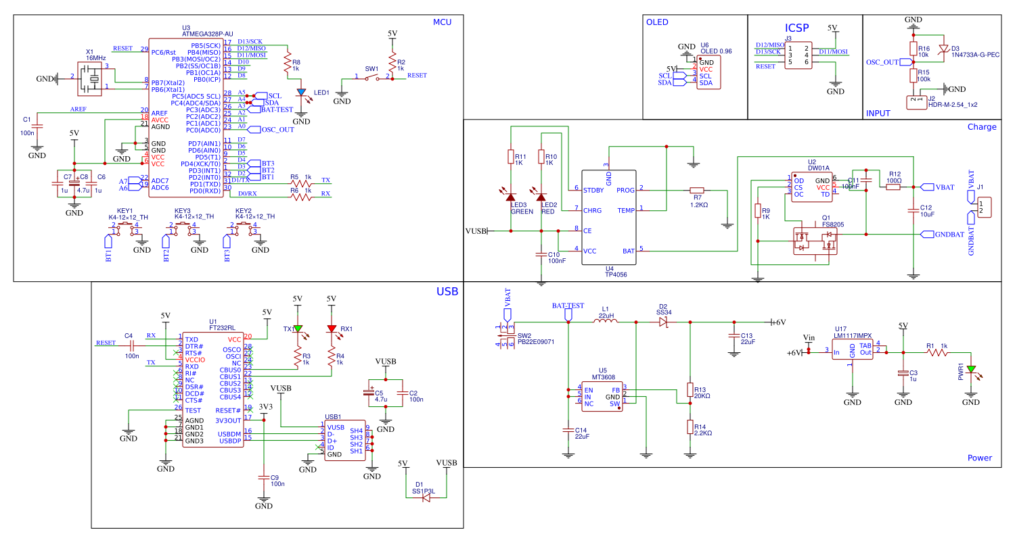Select the KEY3 tactile switch
This screenshot has width=1015, height=559.
(x=183, y=229)
